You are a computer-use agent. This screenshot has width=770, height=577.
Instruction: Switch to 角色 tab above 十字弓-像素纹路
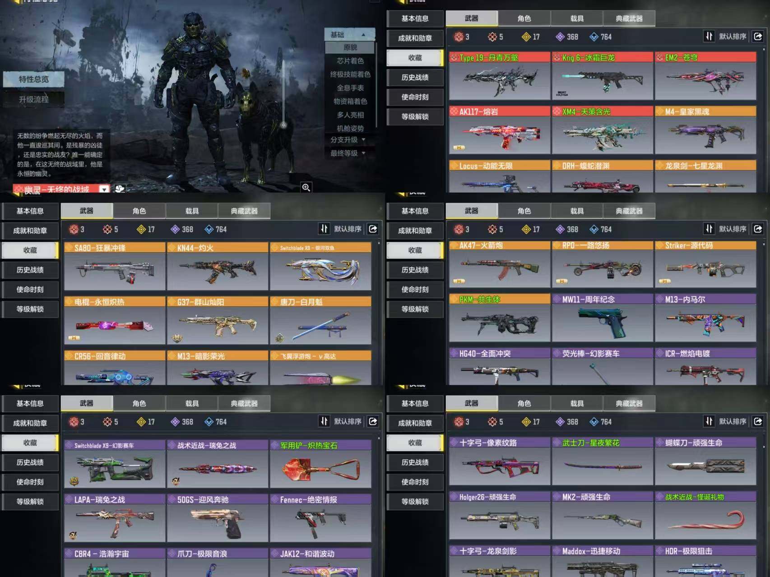pyautogui.click(x=524, y=403)
